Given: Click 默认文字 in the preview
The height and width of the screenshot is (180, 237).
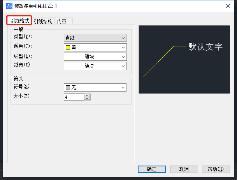Looking at the screenshot, I should [205, 47].
